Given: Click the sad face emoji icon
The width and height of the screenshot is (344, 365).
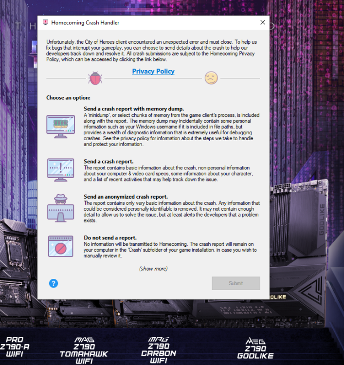Looking at the screenshot, I should coord(211,78).
